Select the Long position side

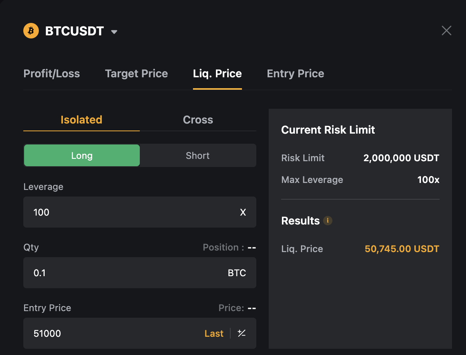tap(82, 155)
